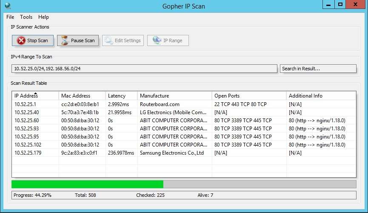
Task: Select row with IP 10.52.25.93
Action: point(184,129)
